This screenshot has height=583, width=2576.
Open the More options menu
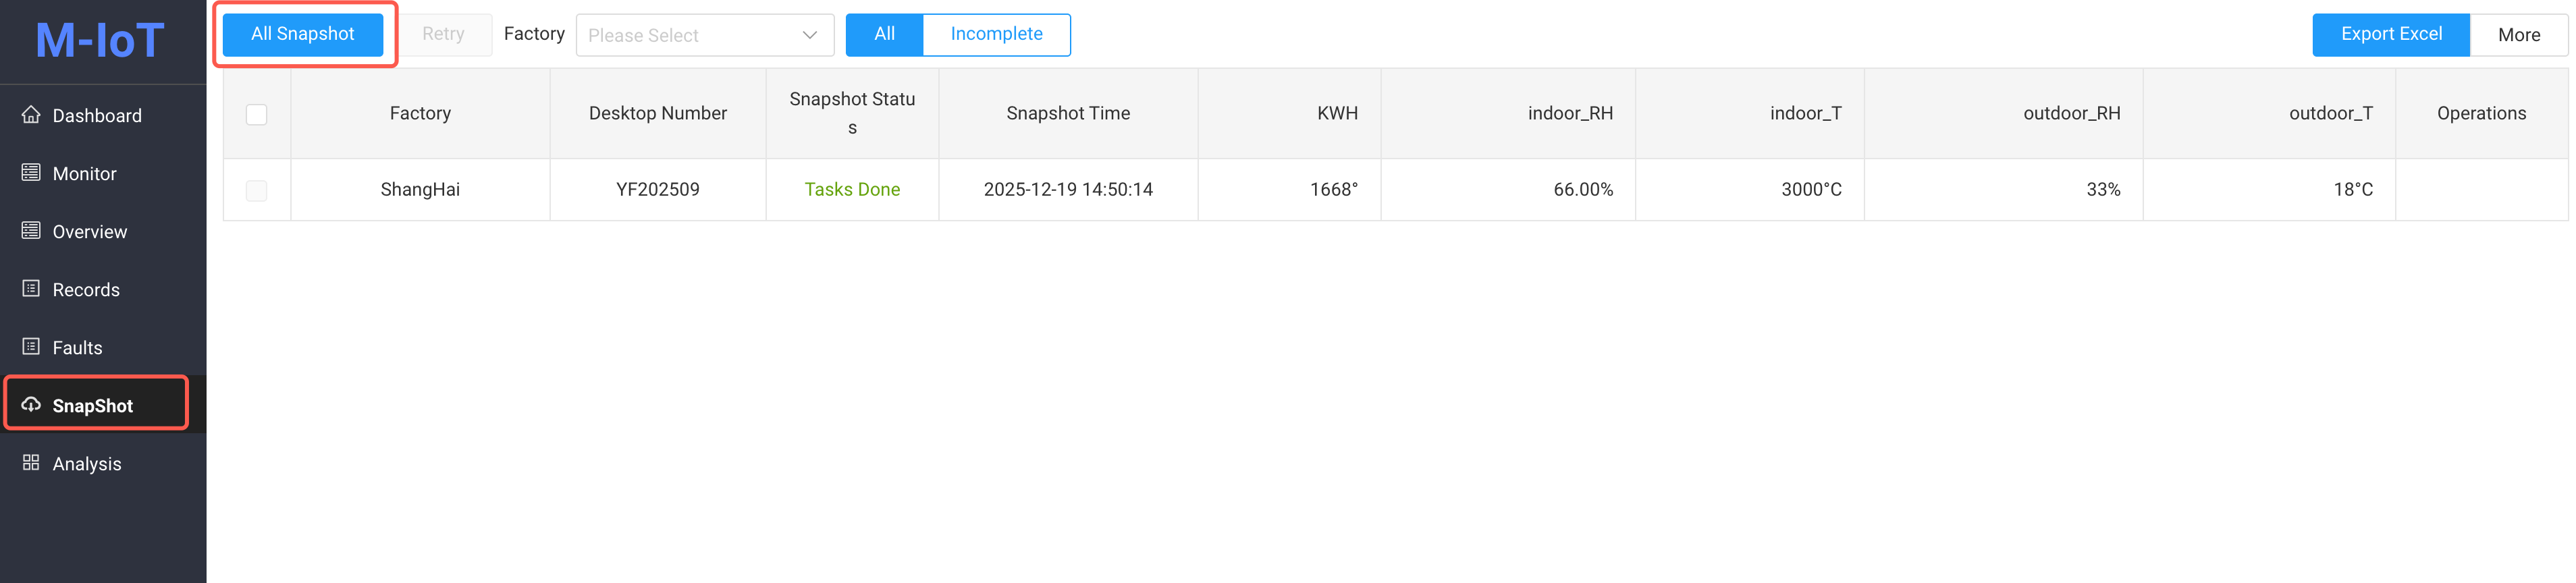2518,35
